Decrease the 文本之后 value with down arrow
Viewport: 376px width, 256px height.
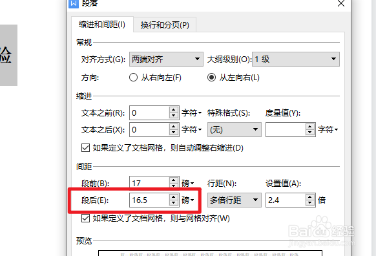click(173, 133)
